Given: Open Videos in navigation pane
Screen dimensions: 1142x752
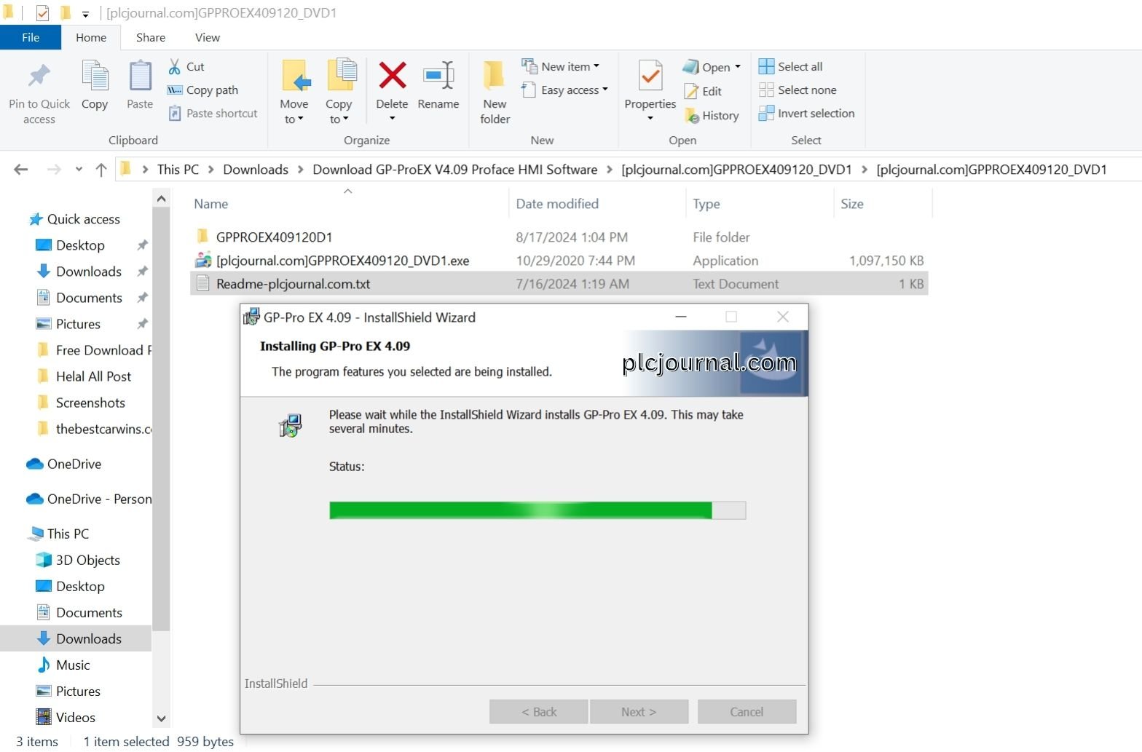Looking at the screenshot, I should click(x=66, y=718).
